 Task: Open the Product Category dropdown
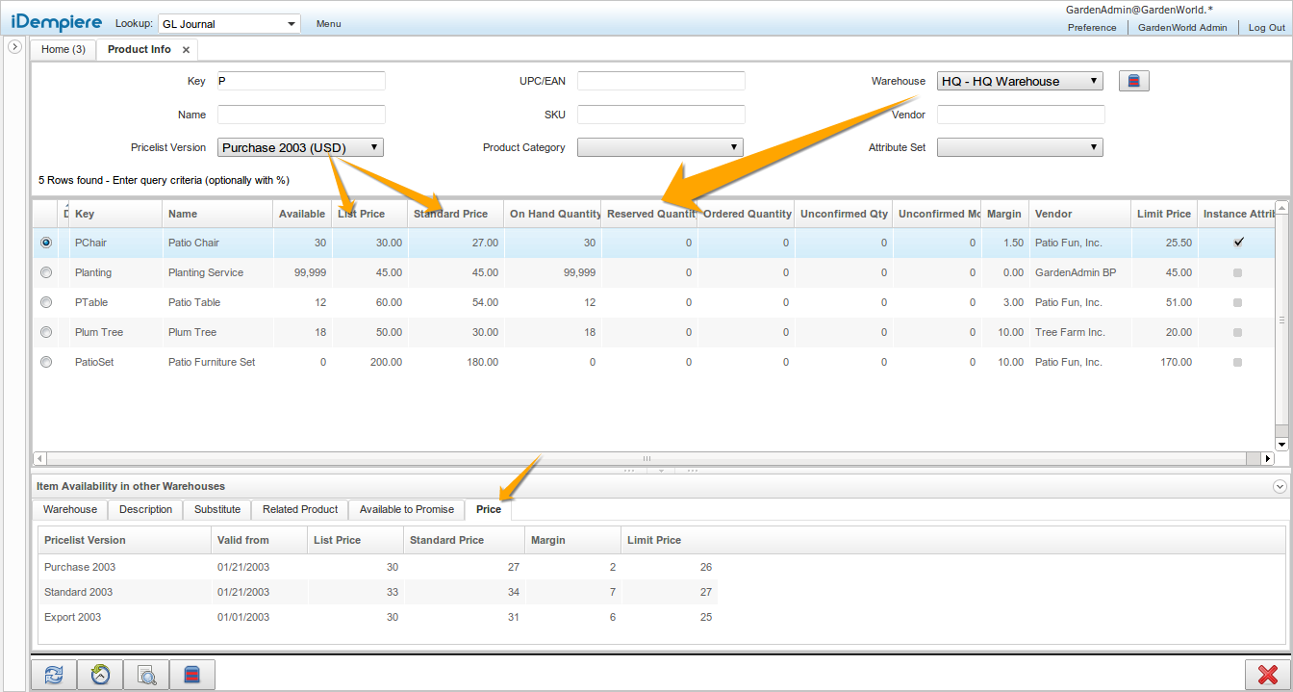[x=660, y=147]
